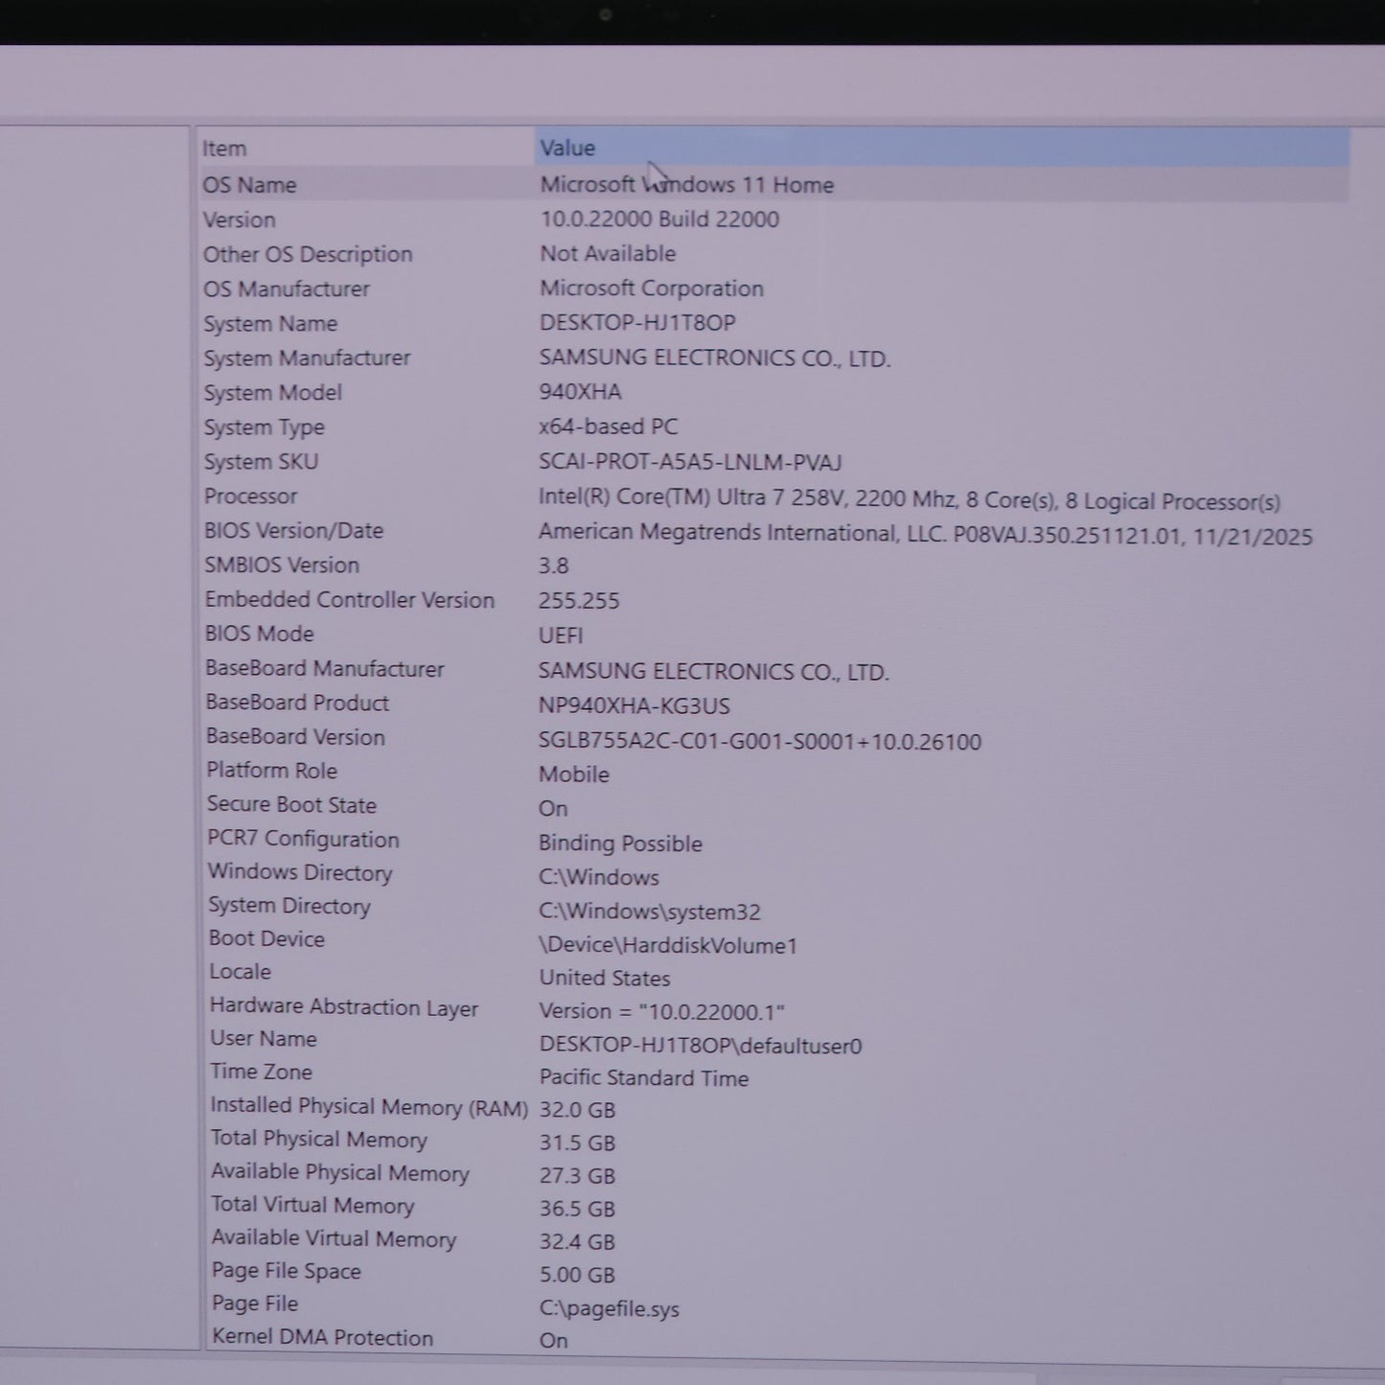Viewport: 1385px width, 1385px height.
Task: Select the Time Zone row label
Action: pyautogui.click(x=261, y=1072)
